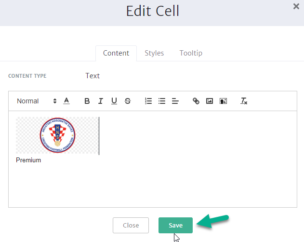
Task: Click the Save button
Action: tap(175, 225)
